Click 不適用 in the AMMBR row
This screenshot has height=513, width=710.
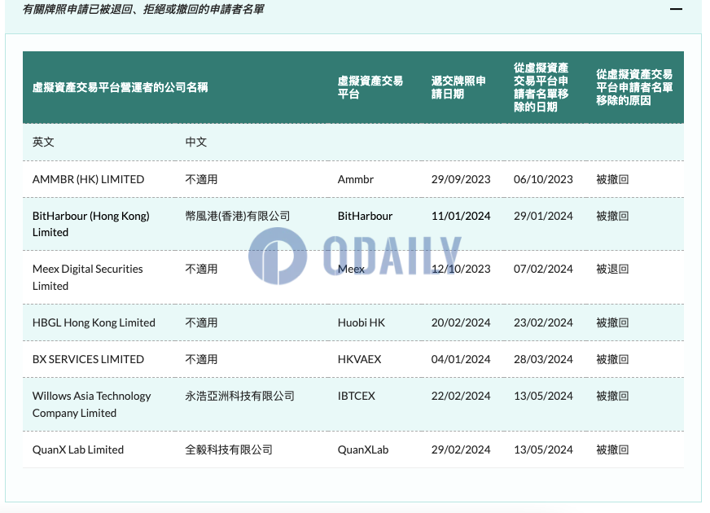201,179
